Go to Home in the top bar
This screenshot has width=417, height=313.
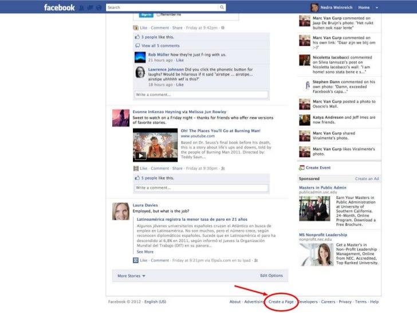point(364,7)
